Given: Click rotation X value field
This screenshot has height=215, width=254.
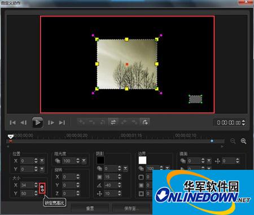Looking at the screenshot, I should tap(69, 177).
